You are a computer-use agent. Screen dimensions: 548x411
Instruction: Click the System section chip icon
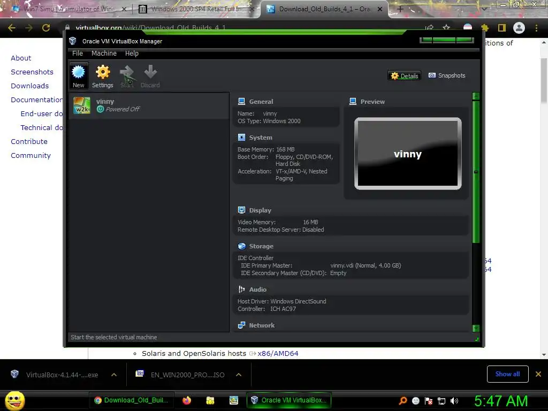pyautogui.click(x=241, y=138)
